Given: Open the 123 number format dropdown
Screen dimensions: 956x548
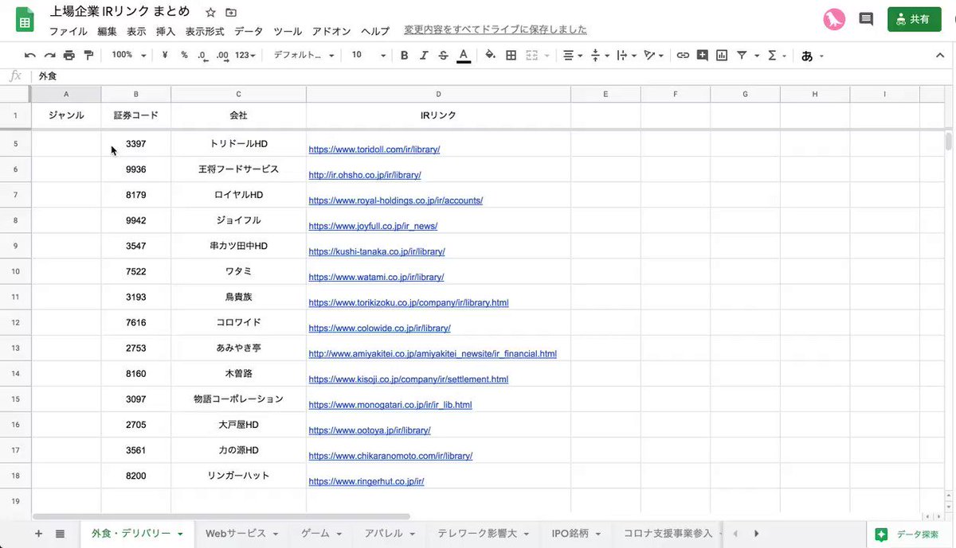Looking at the screenshot, I should tap(246, 56).
